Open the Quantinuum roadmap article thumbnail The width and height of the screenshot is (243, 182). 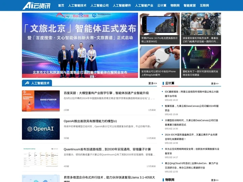pyautogui.click(x=41, y=157)
